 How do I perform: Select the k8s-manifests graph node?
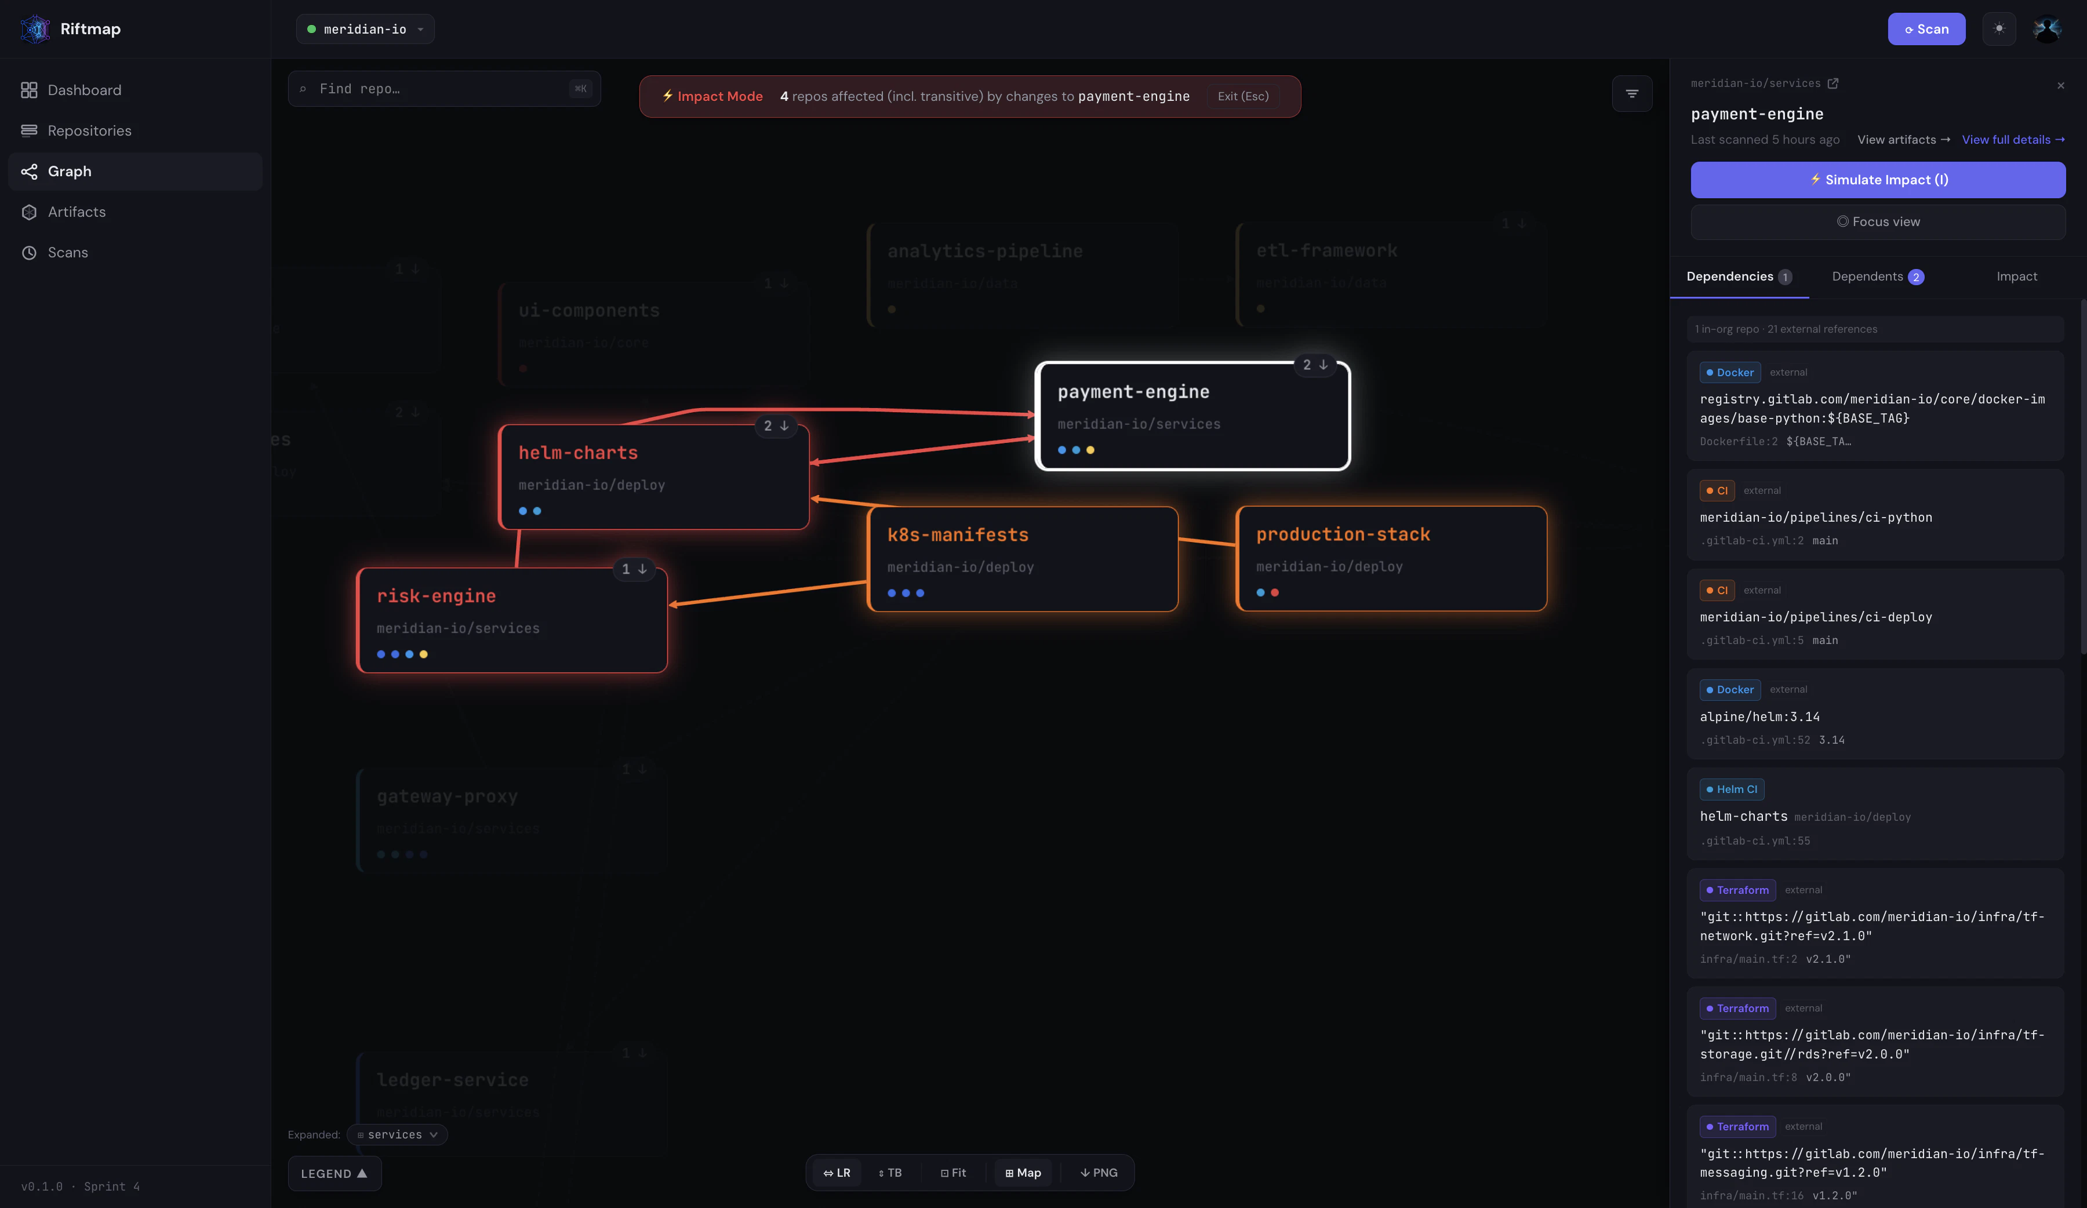click(x=1023, y=560)
